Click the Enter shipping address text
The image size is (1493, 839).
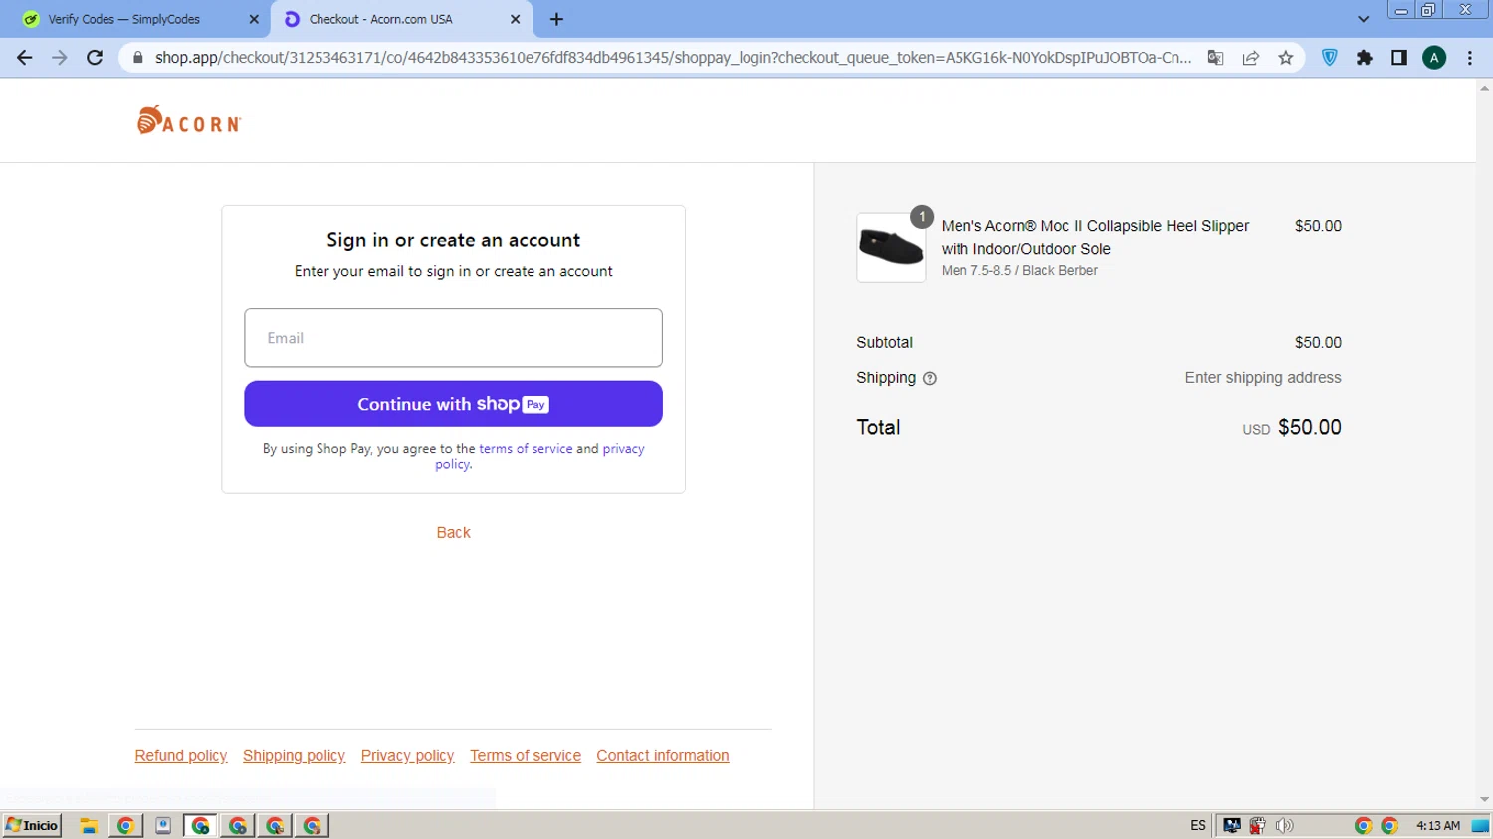click(x=1263, y=378)
